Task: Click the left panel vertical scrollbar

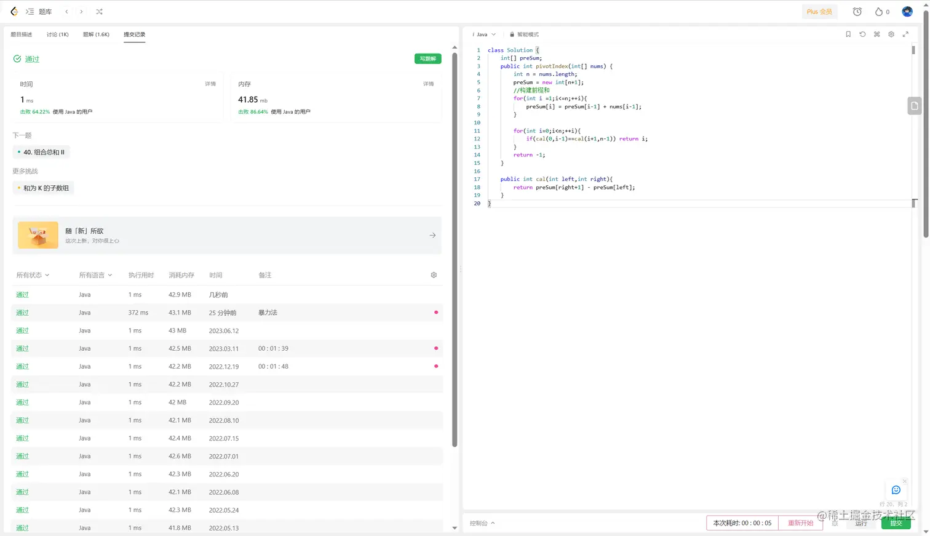Action: click(455, 249)
